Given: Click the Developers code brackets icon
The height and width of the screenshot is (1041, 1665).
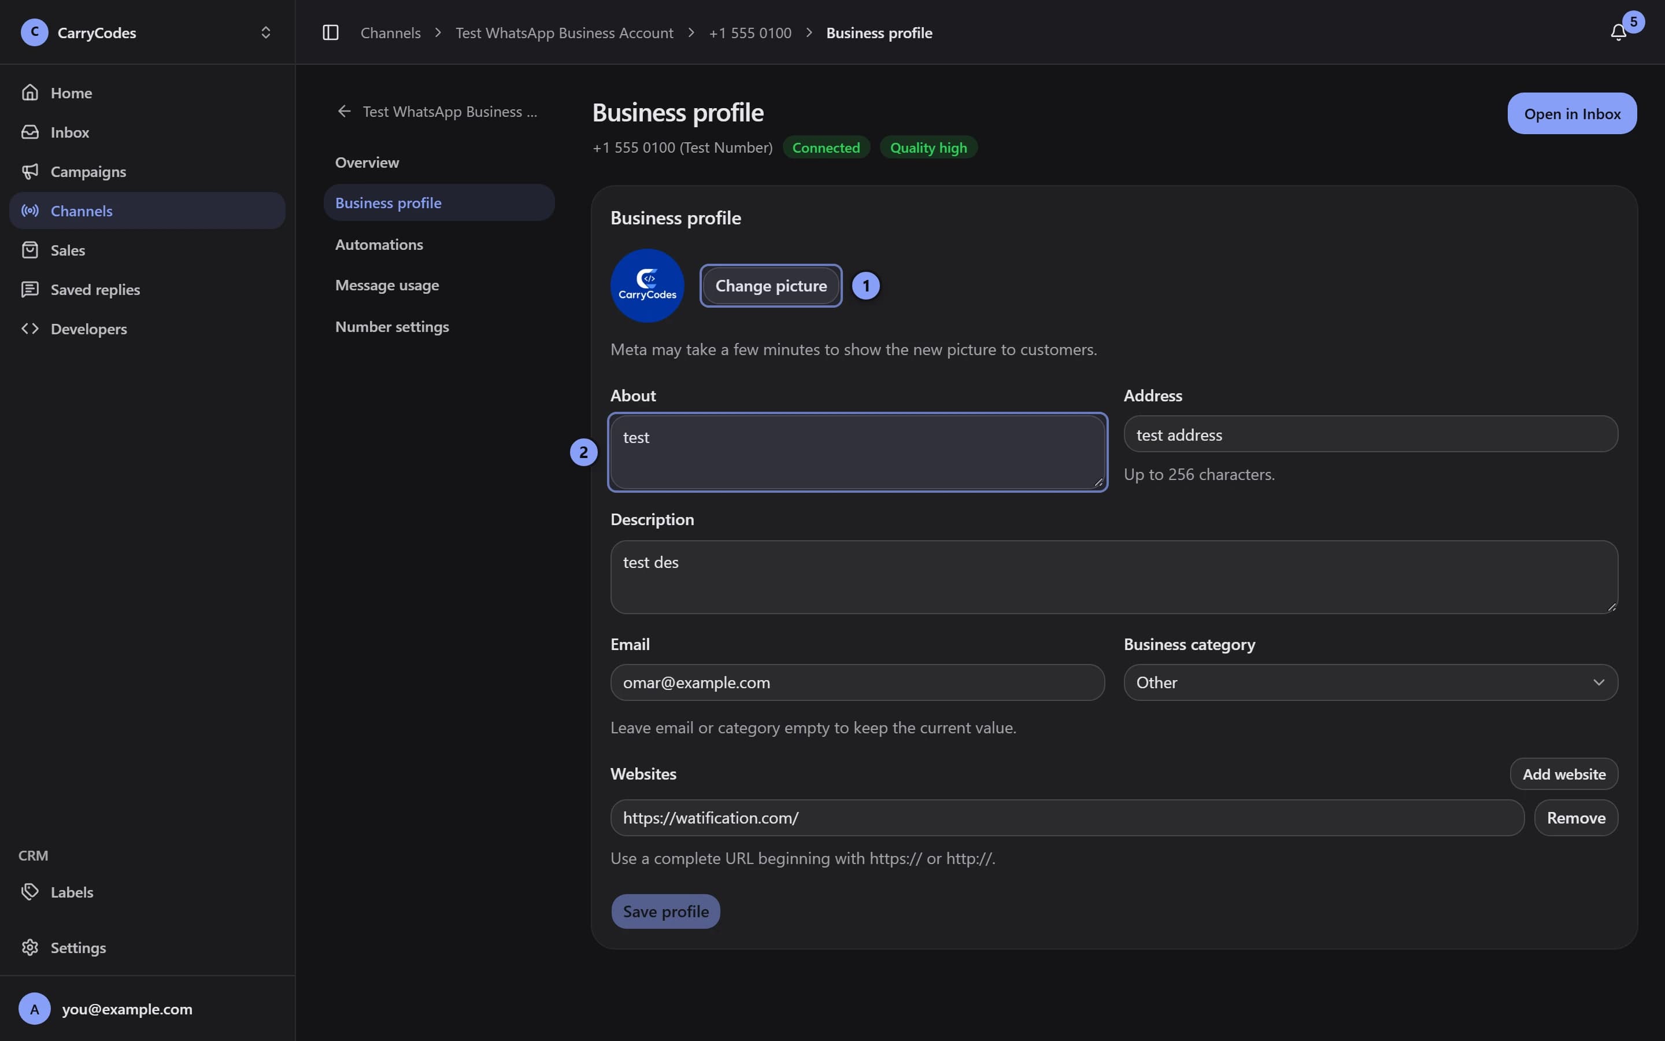Looking at the screenshot, I should click(29, 328).
